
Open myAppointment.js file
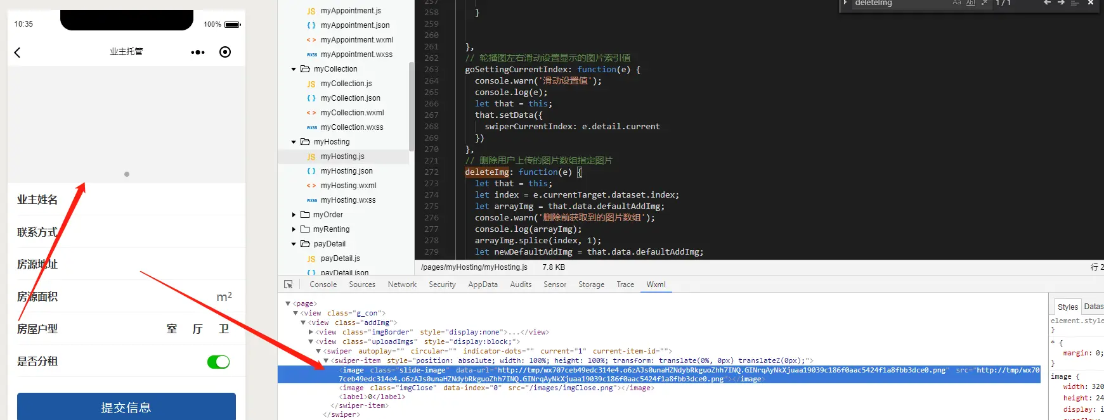pos(351,11)
